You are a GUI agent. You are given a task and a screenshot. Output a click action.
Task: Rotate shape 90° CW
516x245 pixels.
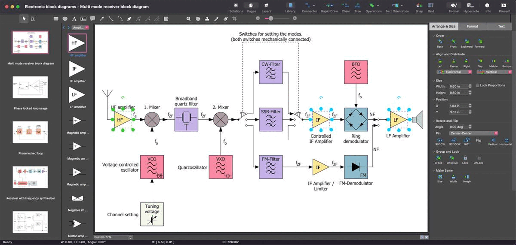pyautogui.click(x=440, y=140)
